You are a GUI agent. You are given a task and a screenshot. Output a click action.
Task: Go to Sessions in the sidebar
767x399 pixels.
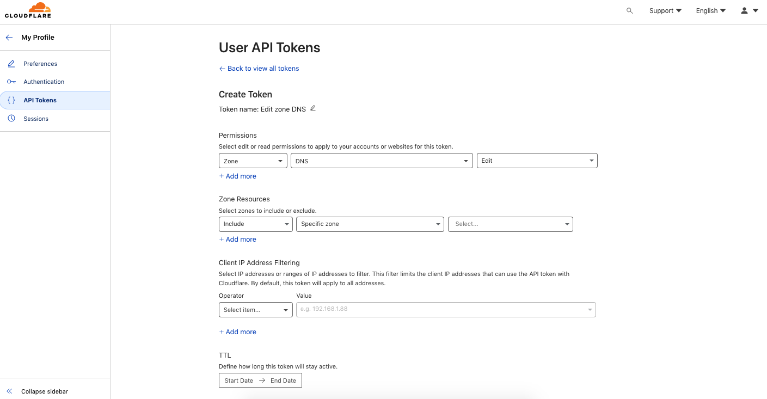click(36, 119)
